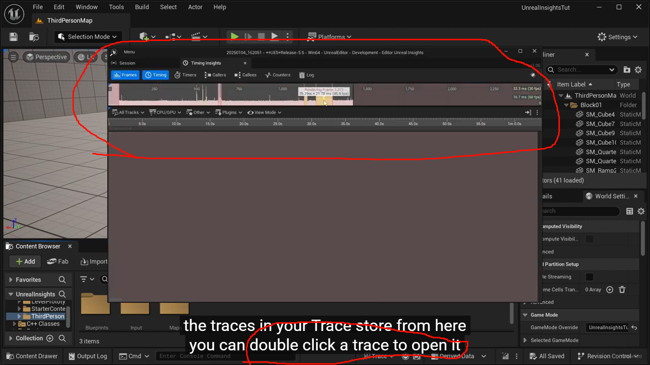Click the auto-scroll arrow icon in timing toolbar
This screenshot has height=365, width=650.
[528, 112]
